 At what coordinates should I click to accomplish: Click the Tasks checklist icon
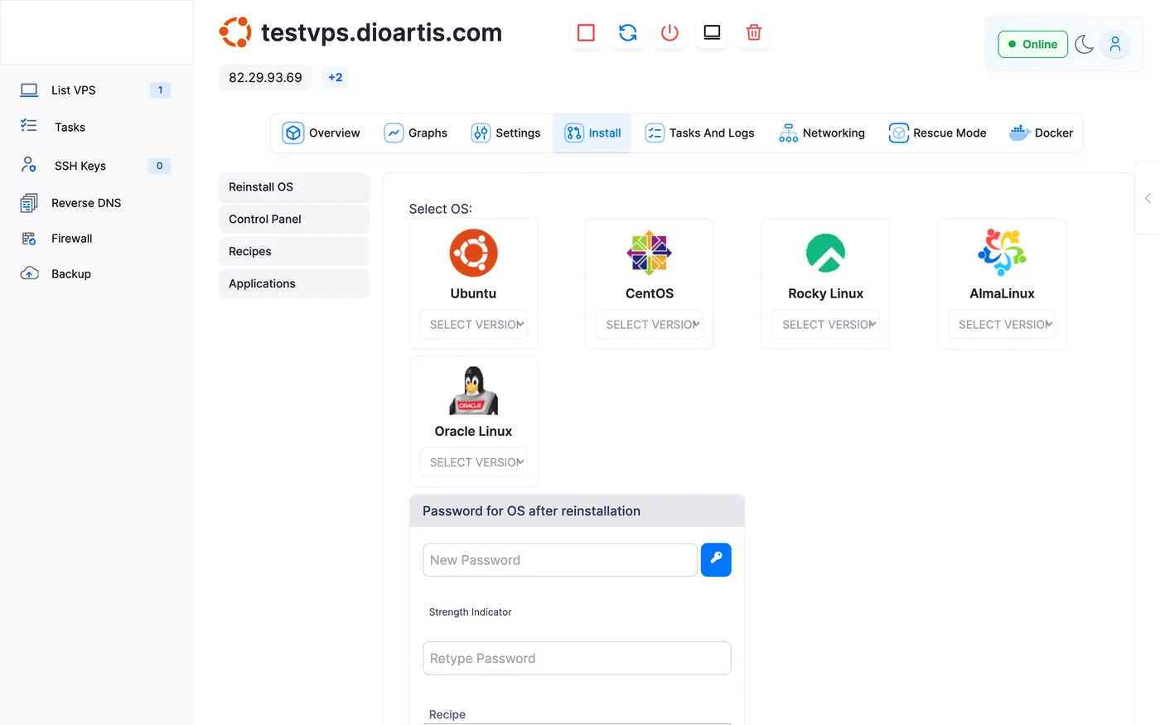tap(29, 126)
